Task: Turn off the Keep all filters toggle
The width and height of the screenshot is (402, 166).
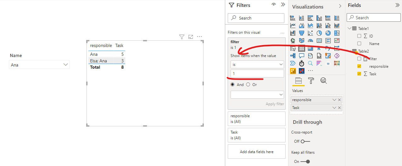Action: click(x=305, y=162)
